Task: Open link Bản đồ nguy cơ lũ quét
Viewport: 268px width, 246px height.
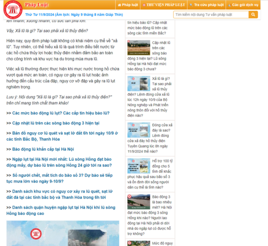Action: pos(62,136)
